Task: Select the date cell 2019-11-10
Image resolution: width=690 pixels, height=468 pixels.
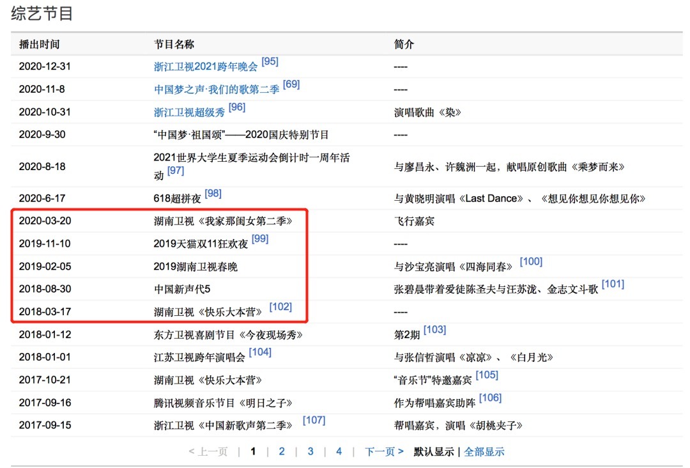Action: pos(45,244)
